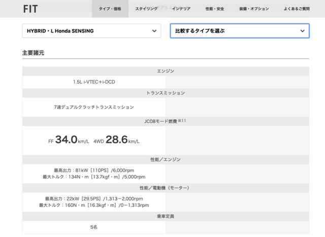This screenshot has width=325, height=237.
Task: Click the FIT logo
Action: pos(30,9)
